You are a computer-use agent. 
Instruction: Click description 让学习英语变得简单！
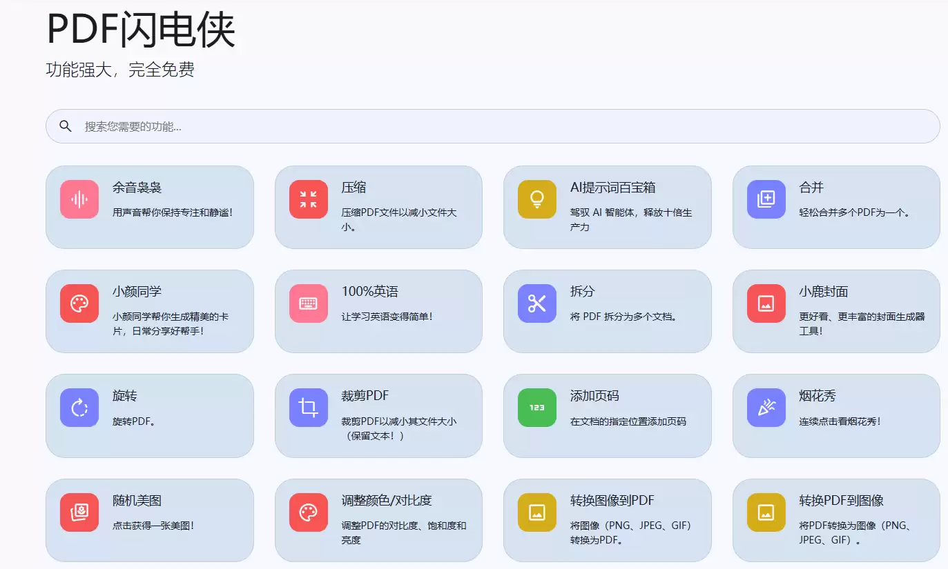(x=387, y=317)
